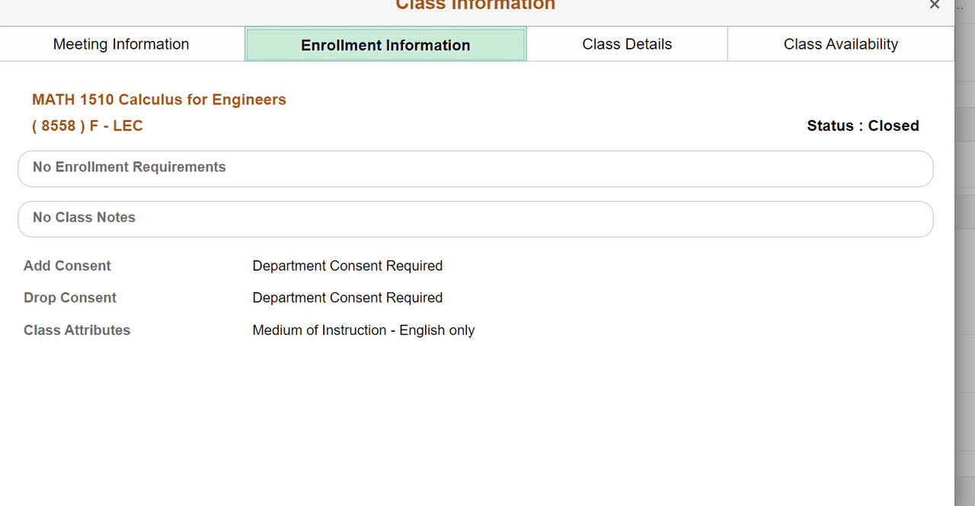
Task: Click the No Enrollment Requirements box
Action: pyautogui.click(x=475, y=167)
